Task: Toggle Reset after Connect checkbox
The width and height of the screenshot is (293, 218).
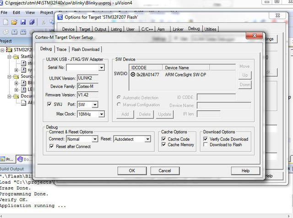Action: tap(52, 146)
